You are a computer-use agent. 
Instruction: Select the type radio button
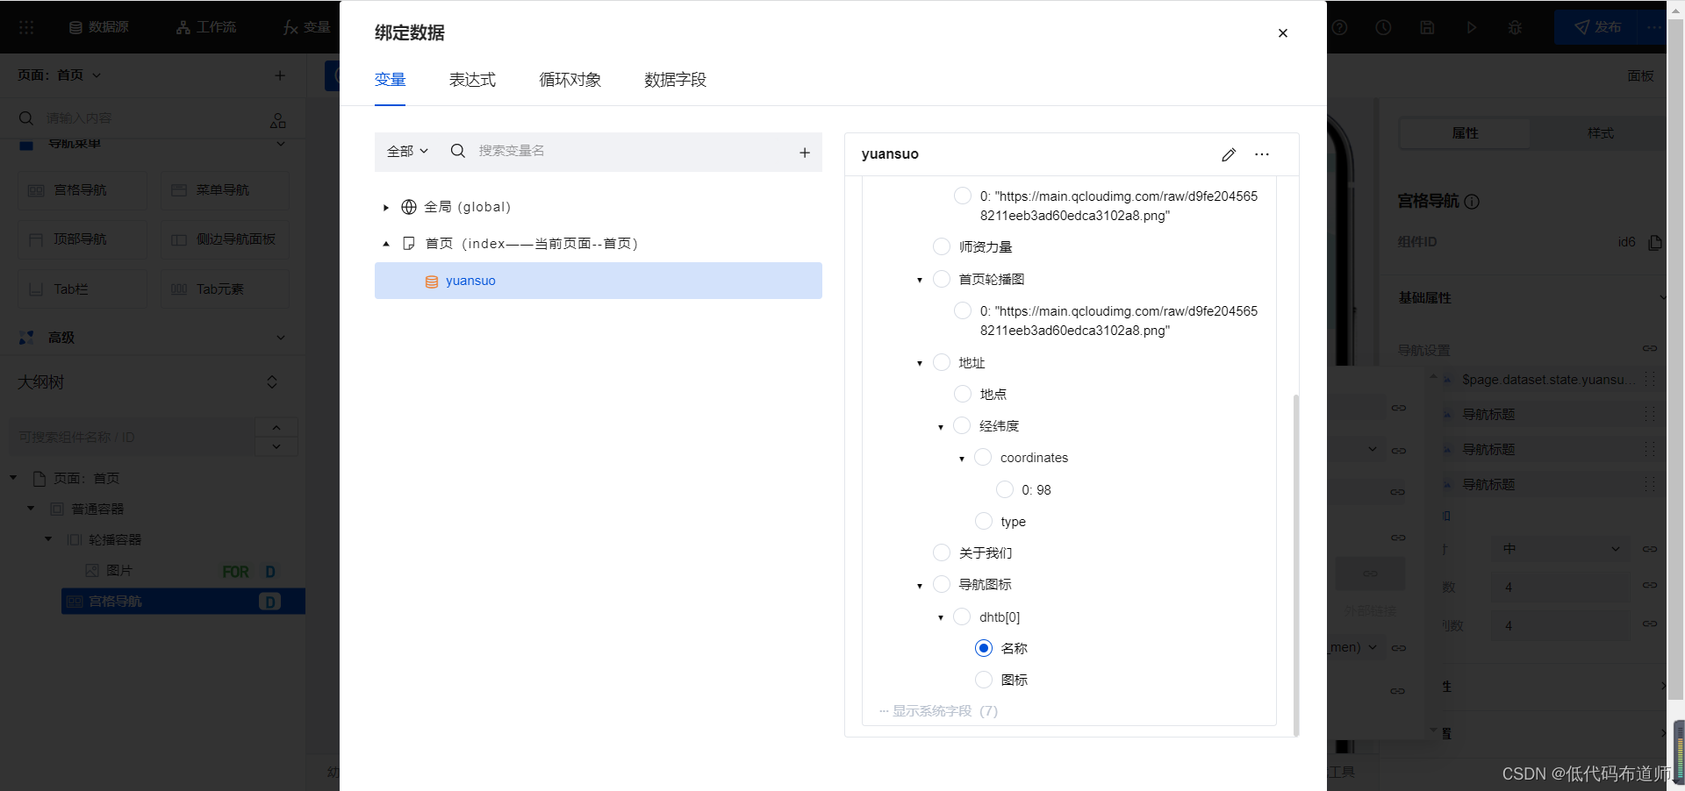point(983,521)
